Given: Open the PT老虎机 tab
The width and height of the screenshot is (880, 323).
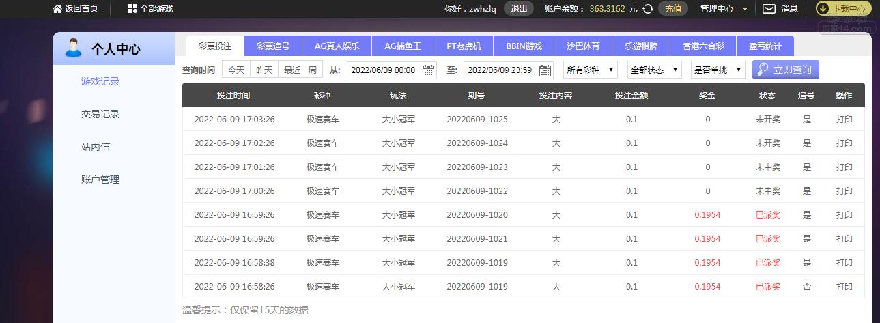Looking at the screenshot, I should click(x=464, y=46).
